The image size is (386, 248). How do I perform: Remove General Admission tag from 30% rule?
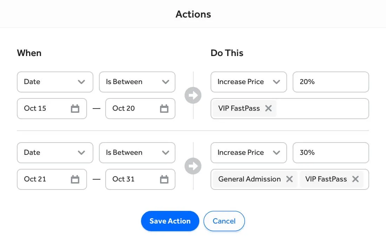(289, 179)
